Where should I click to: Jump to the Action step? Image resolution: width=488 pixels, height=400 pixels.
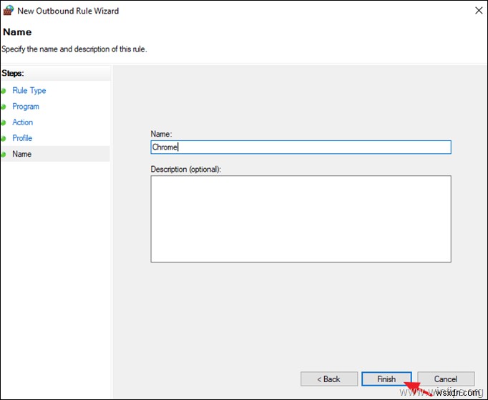22,122
